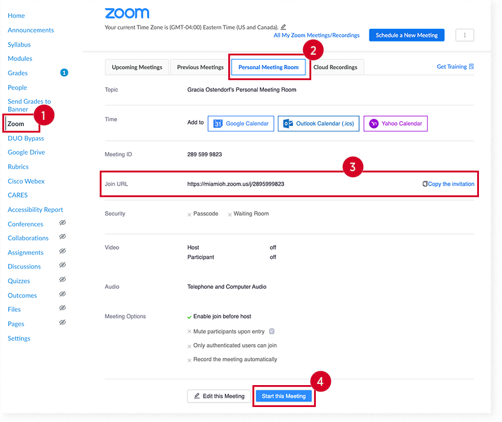Screen dimensions: 502x422
Task: Click Copy the invitation link
Action: pos(451,184)
